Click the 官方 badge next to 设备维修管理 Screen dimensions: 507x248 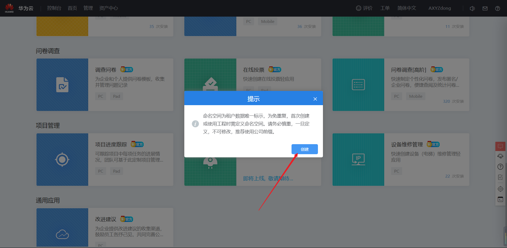[x=433, y=144]
